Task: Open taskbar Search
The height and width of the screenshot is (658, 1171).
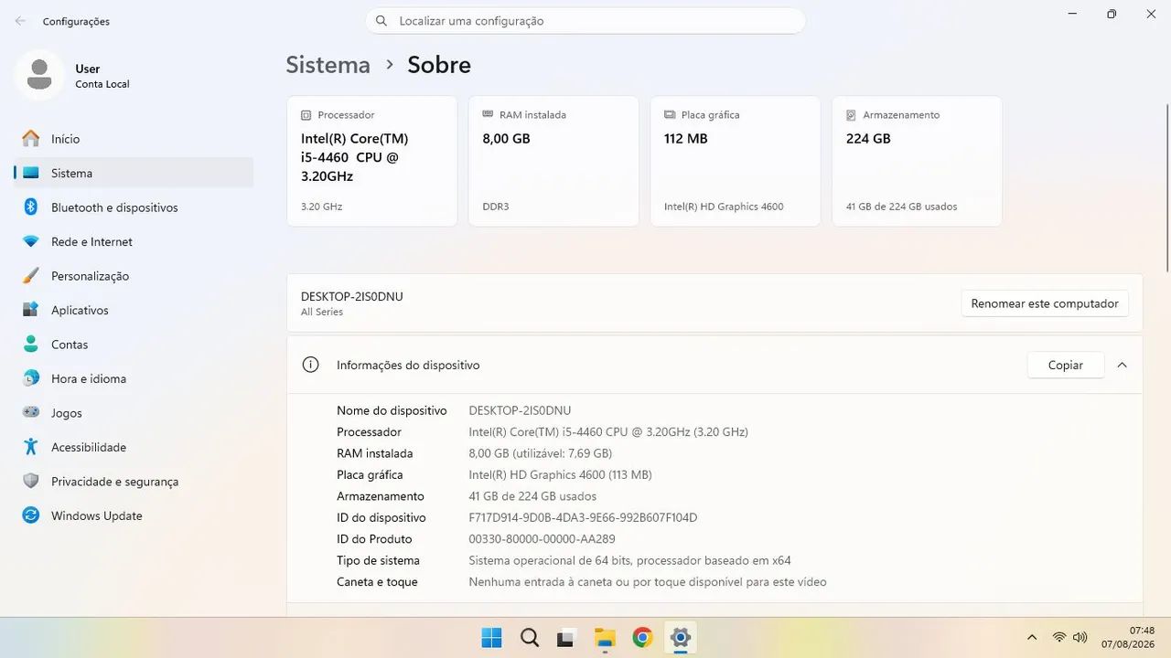Action: point(529,638)
